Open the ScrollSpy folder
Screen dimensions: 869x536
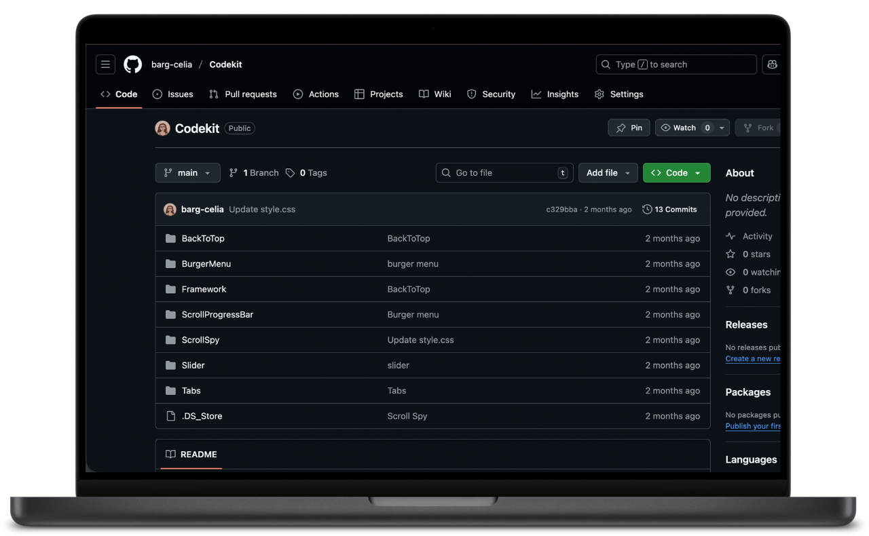pyautogui.click(x=200, y=340)
